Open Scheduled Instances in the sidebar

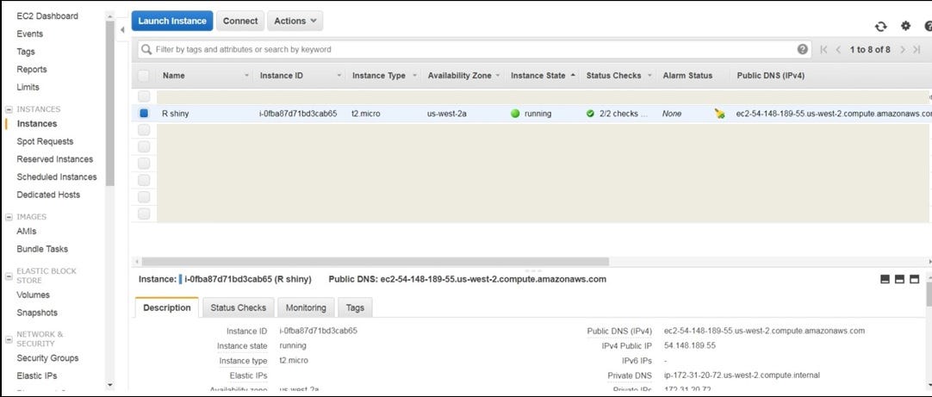tap(57, 177)
